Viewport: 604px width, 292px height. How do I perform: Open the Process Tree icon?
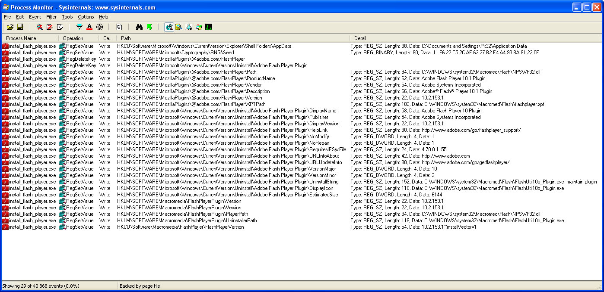click(x=119, y=27)
